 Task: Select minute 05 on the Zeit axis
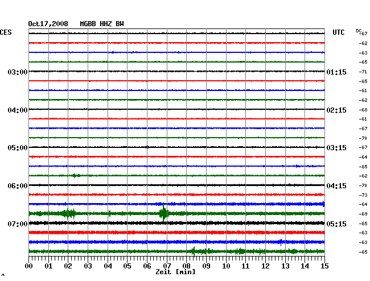[127, 266]
